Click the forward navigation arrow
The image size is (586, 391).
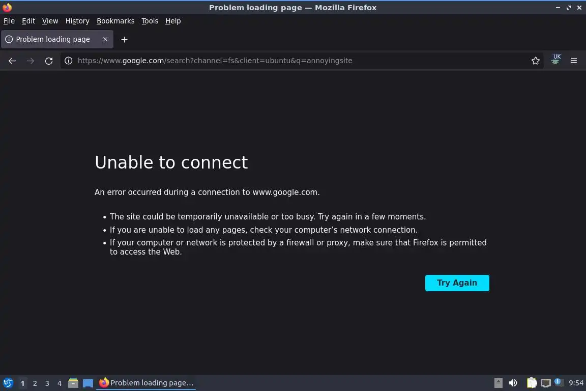coord(31,61)
